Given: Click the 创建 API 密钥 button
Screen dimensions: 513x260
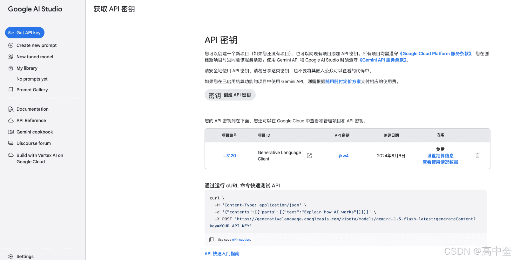Looking at the screenshot, I should click(230, 95).
